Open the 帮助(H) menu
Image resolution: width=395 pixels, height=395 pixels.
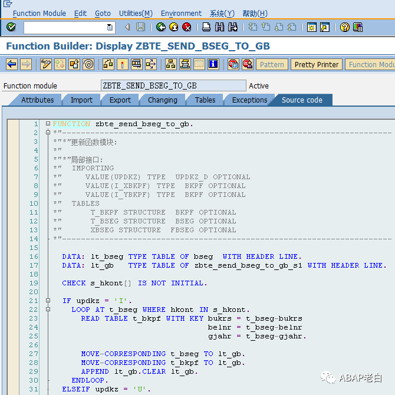255,14
